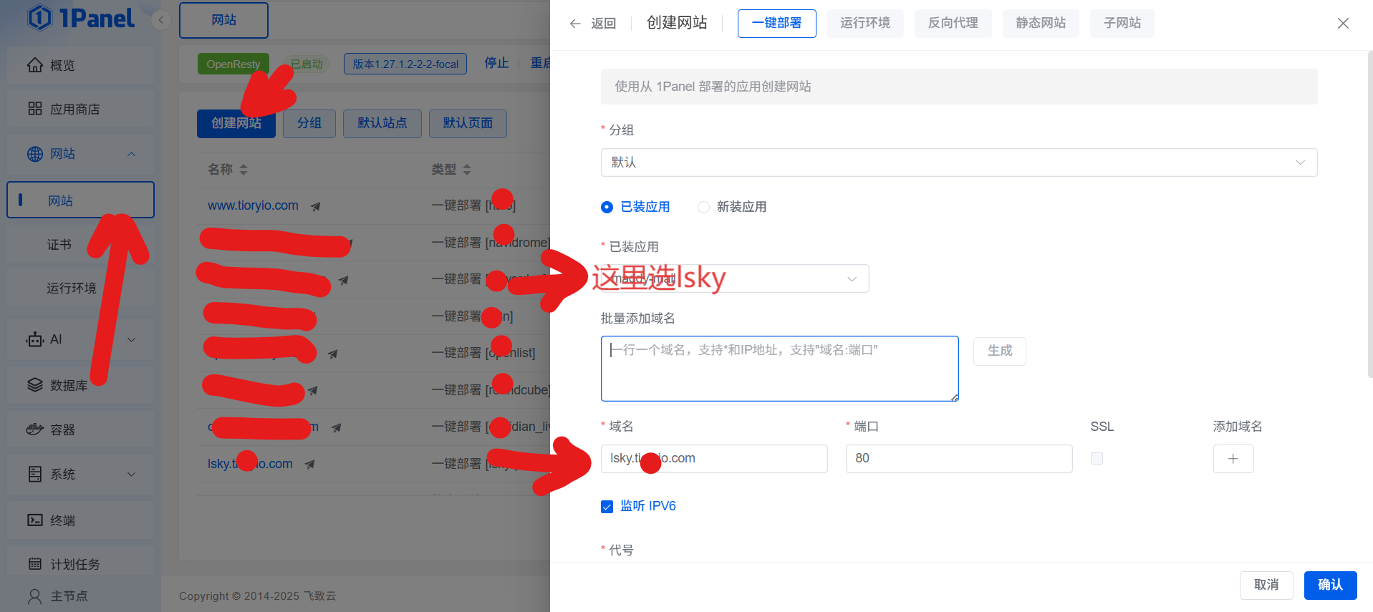This screenshot has height=612, width=1373.
Task: Switch to the 反向代理 tab
Action: coord(953,24)
